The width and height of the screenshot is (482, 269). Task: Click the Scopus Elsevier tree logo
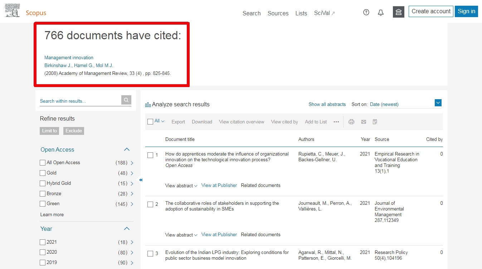[x=12, y=10]
